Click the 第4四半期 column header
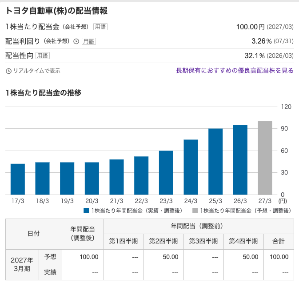 click(243, 241)
